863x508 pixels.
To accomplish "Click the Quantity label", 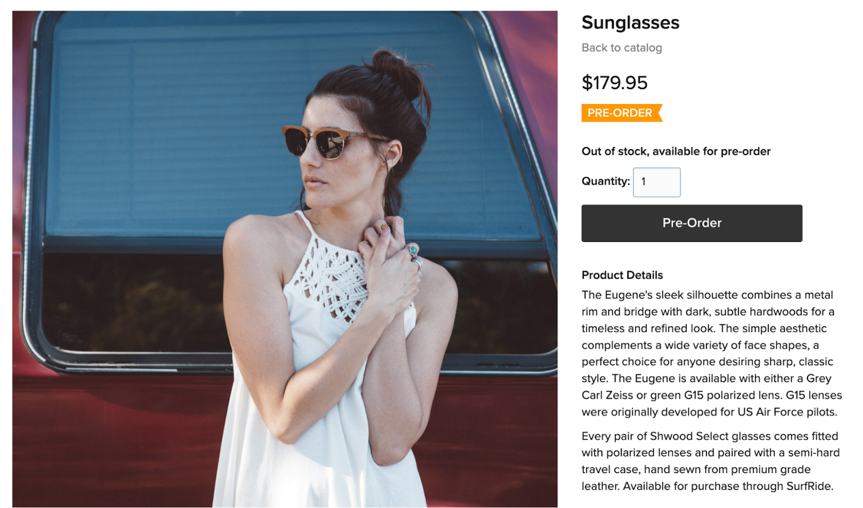I will coord(605,181).
